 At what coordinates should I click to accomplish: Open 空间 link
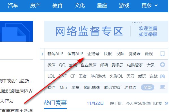[73, 65]
